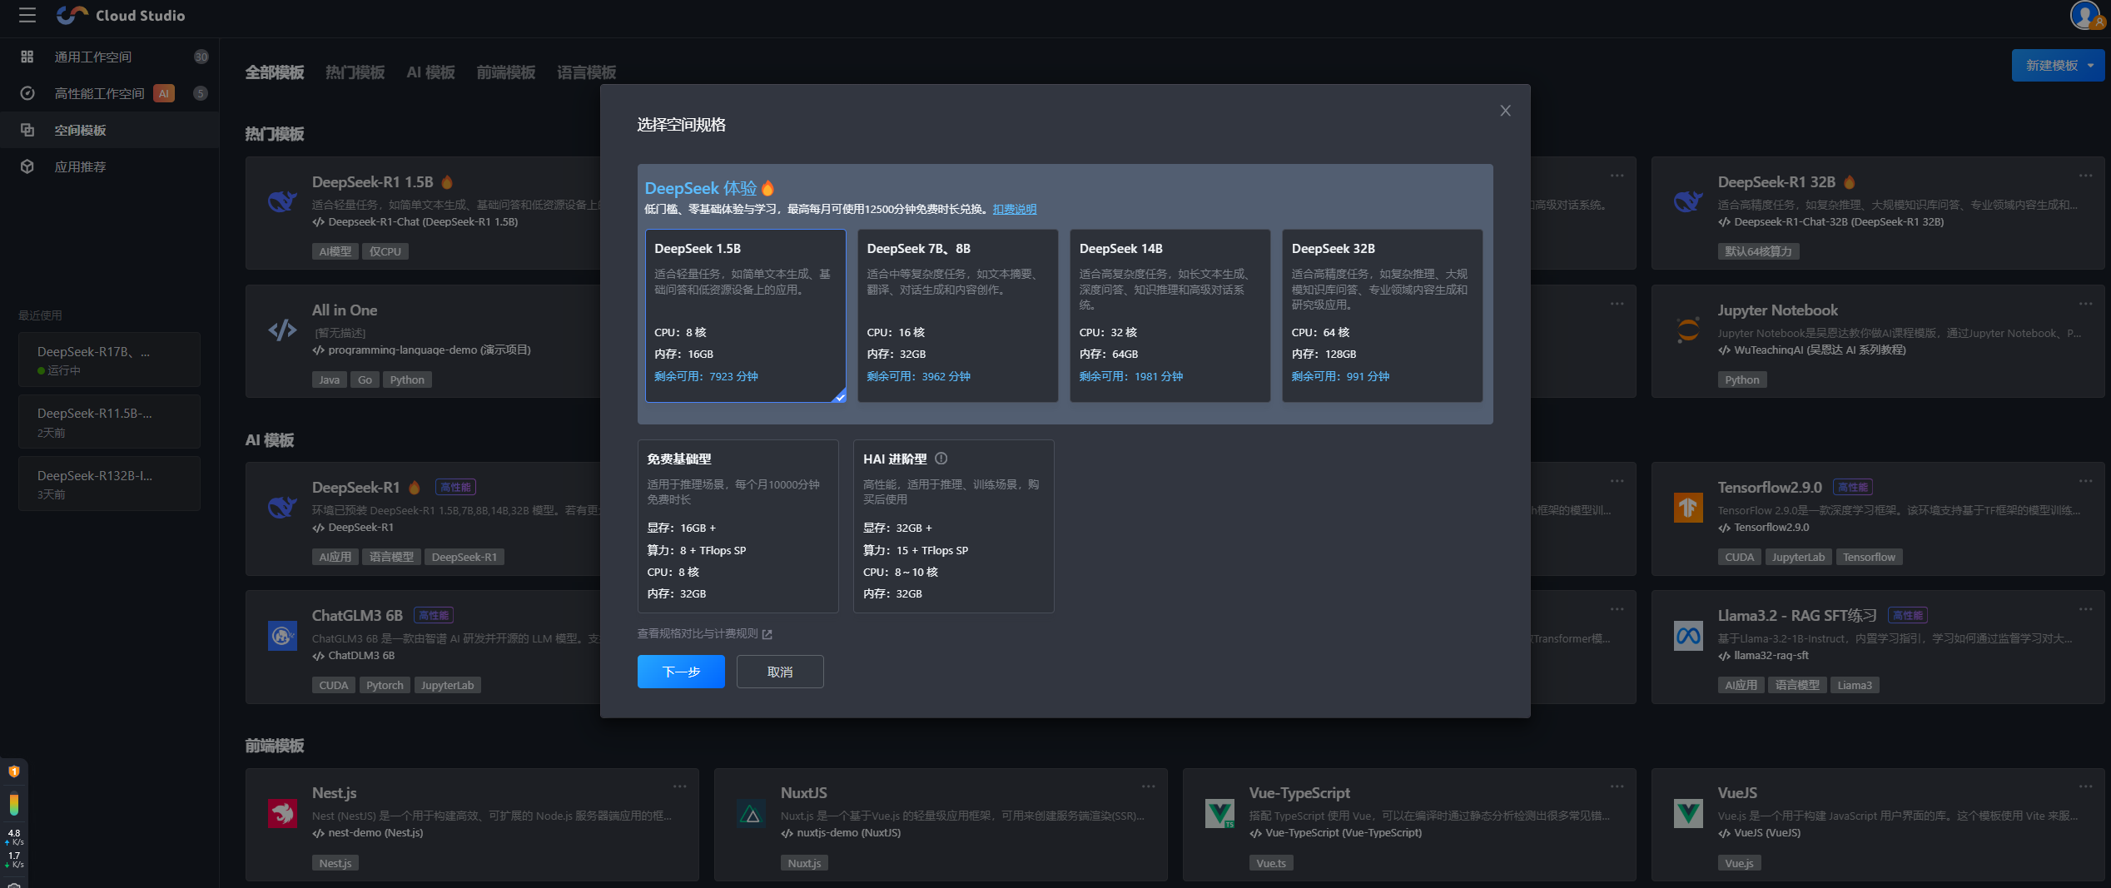Viewport: 2111px width, 888px height.
Task: Open recent workspace DeepSeek-R11.5B
Action: click(x=109, y=422)
